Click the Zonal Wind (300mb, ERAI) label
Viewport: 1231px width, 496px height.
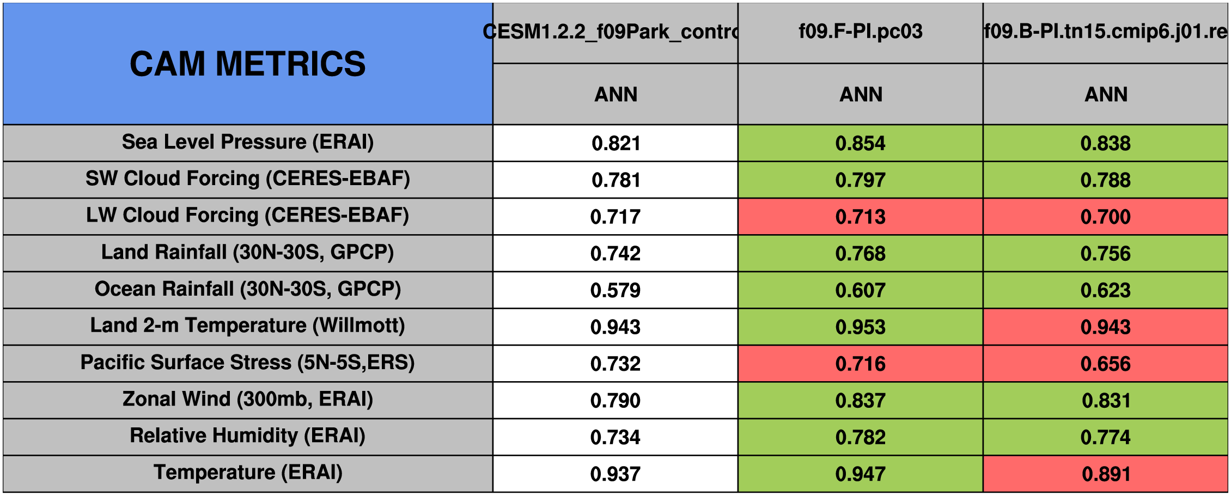point(247,400)
